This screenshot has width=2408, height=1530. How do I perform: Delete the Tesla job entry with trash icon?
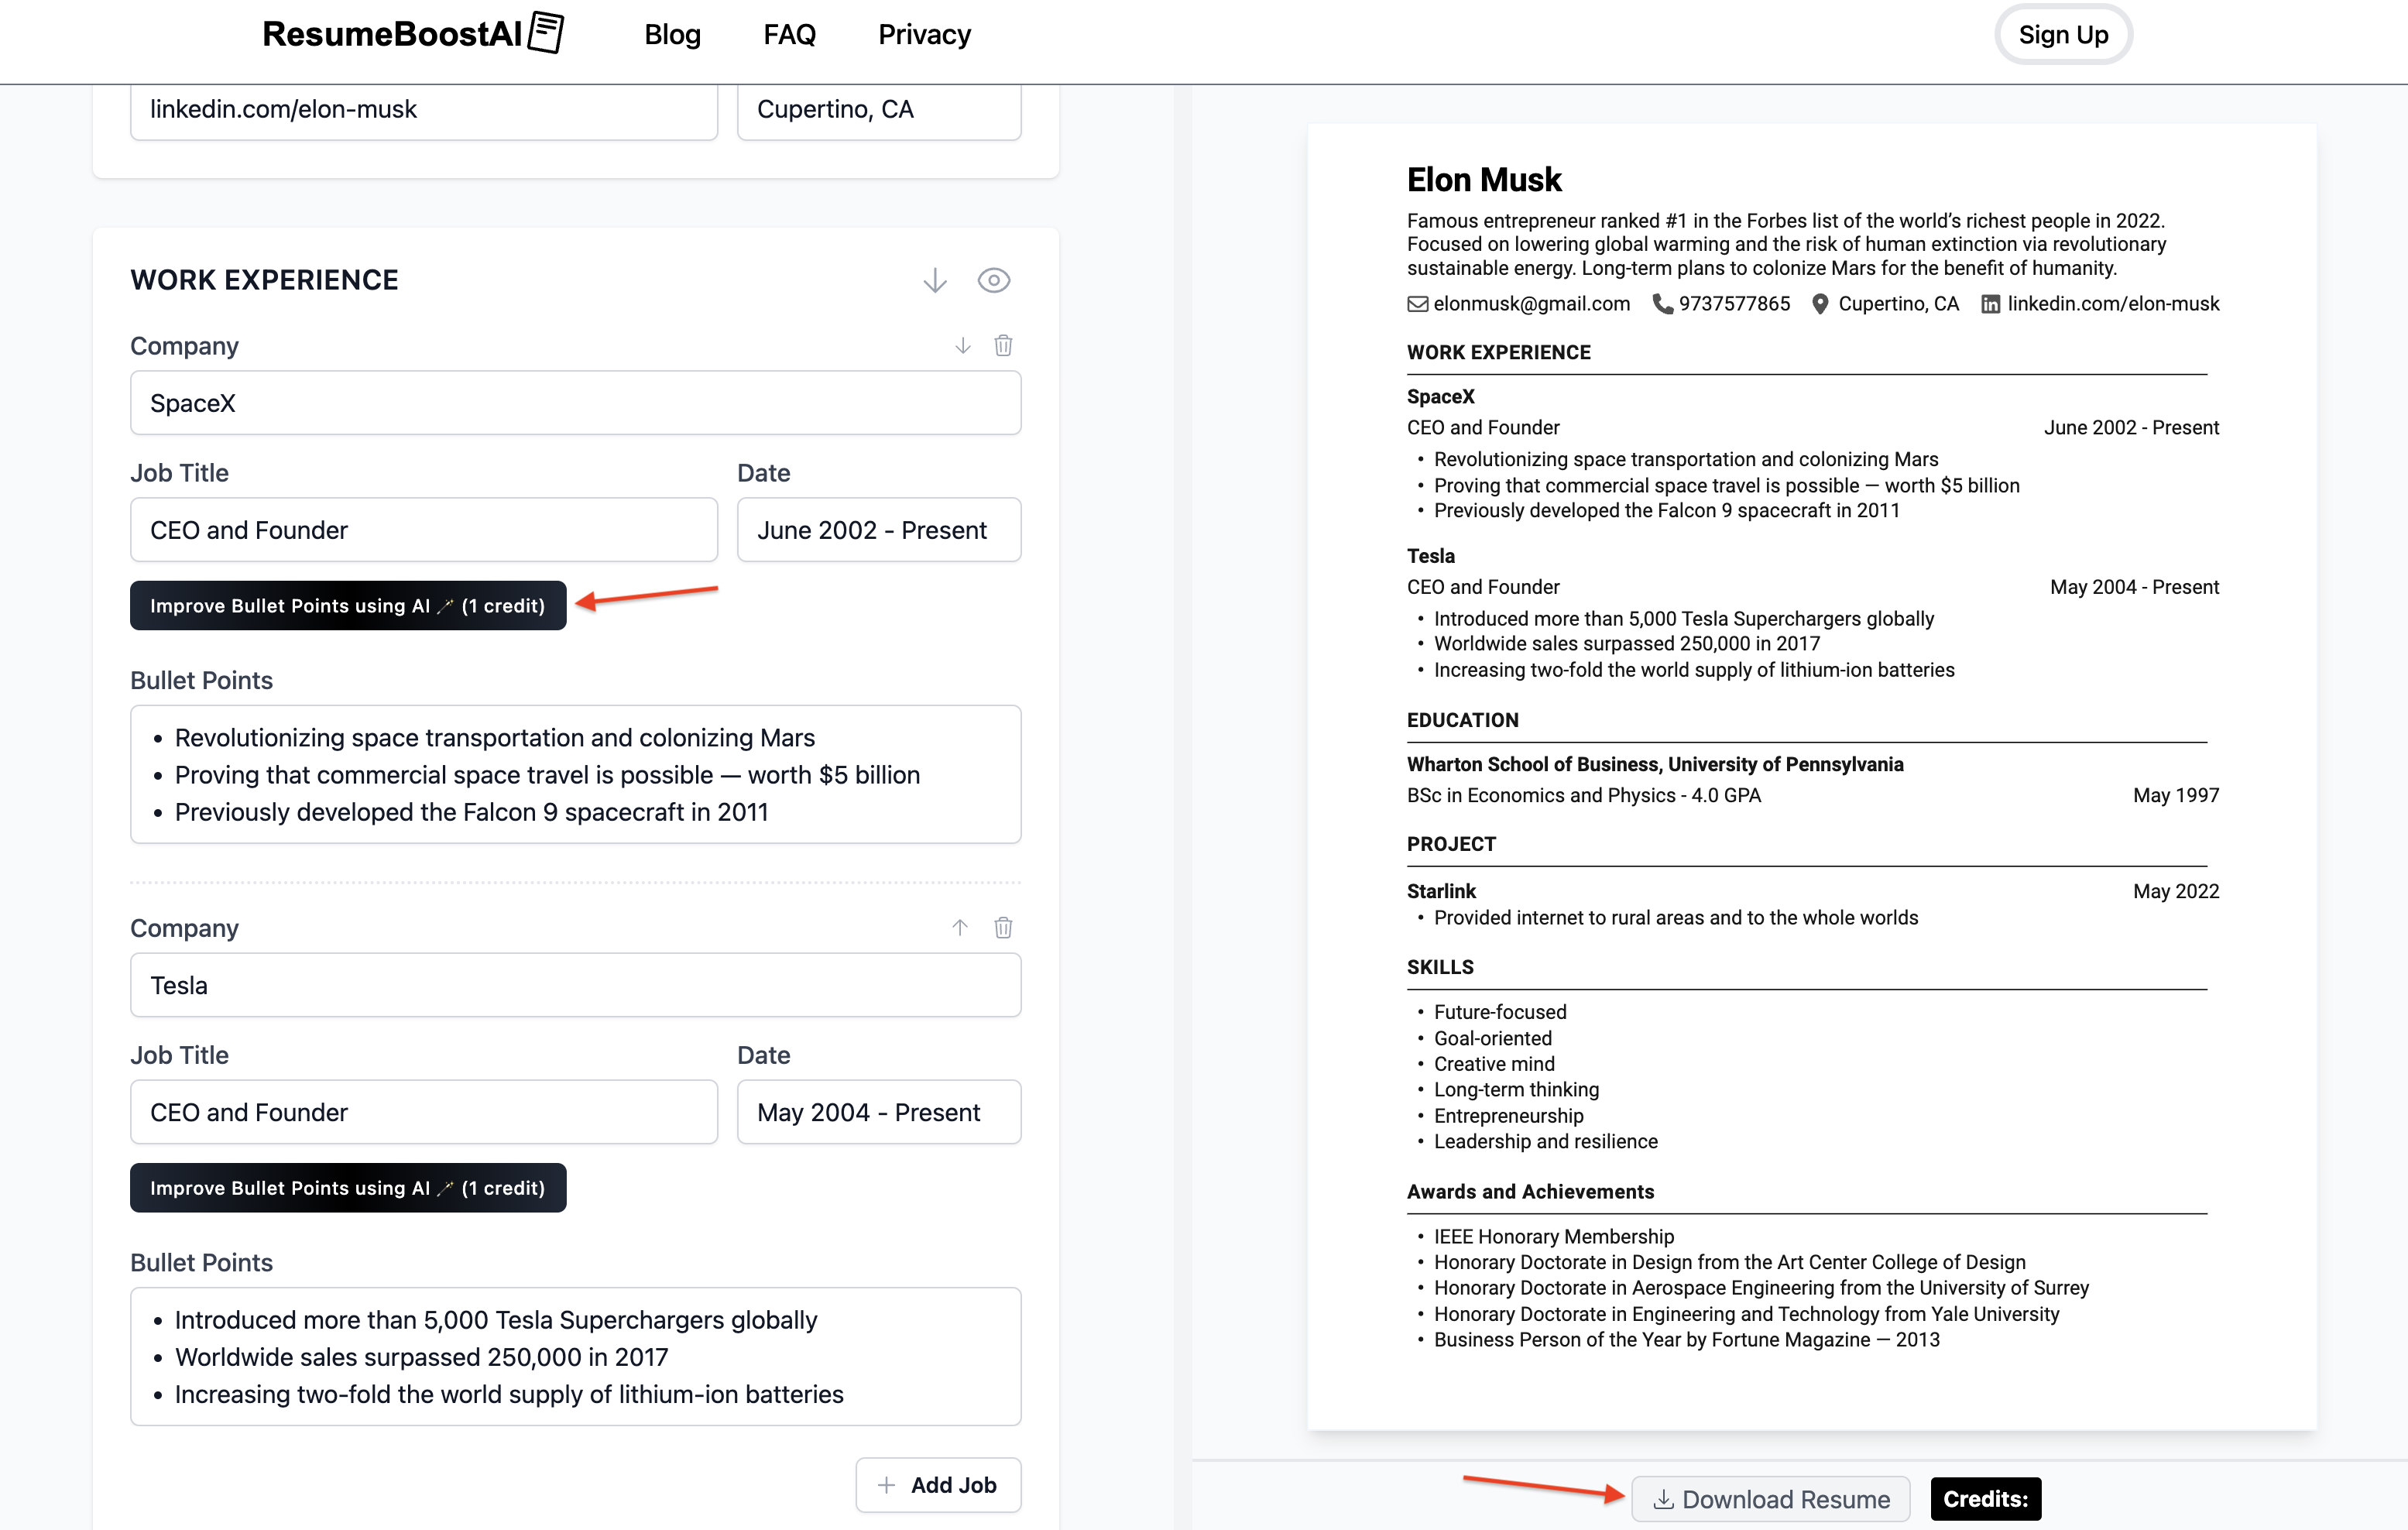[1003, 927]
